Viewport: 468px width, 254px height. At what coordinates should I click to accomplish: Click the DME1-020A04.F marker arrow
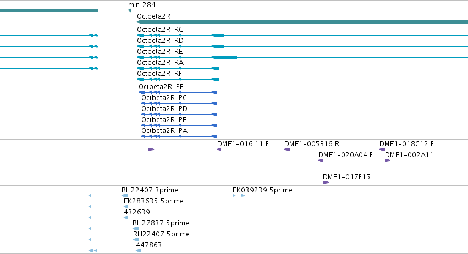[321, 161]
